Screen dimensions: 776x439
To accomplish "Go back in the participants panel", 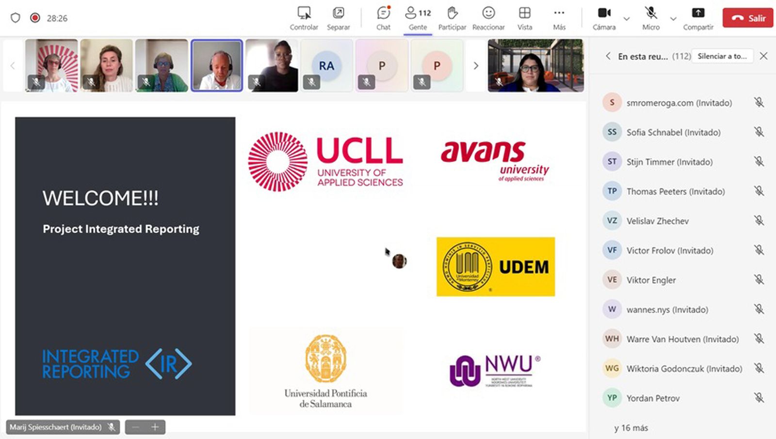I will [x=608, y=56].
